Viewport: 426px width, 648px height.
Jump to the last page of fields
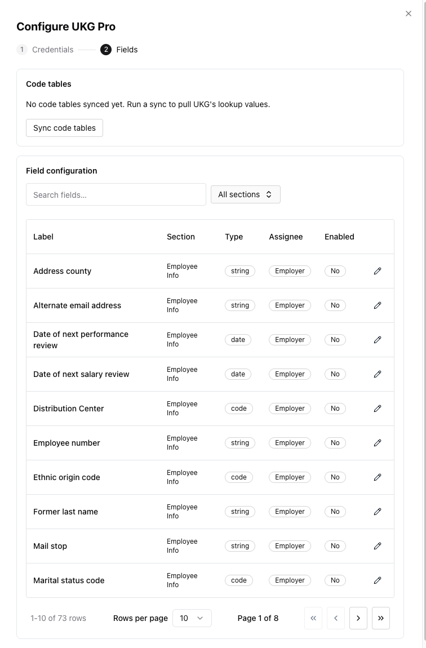pos(380,618)
